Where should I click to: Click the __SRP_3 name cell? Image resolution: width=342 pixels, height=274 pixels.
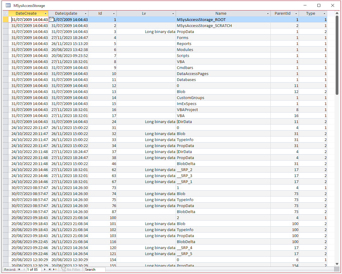pyautogui.click(x=223, y=176)
